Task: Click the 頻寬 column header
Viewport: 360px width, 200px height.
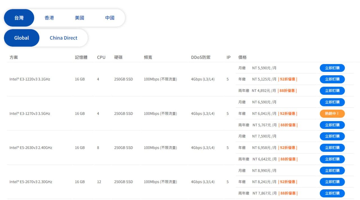Action: [x=148, y=57]
